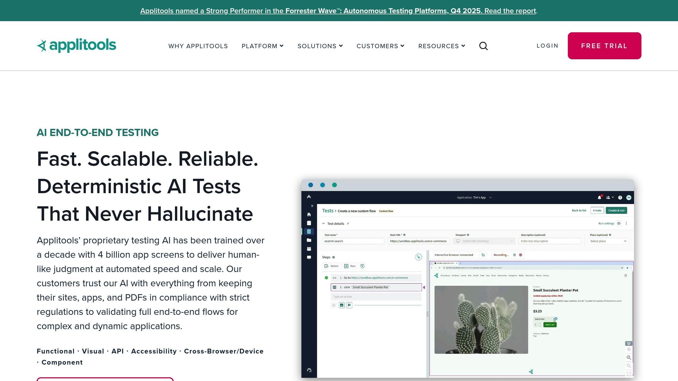
Task: Click the help question mark icon
Action: coord(620,197)
